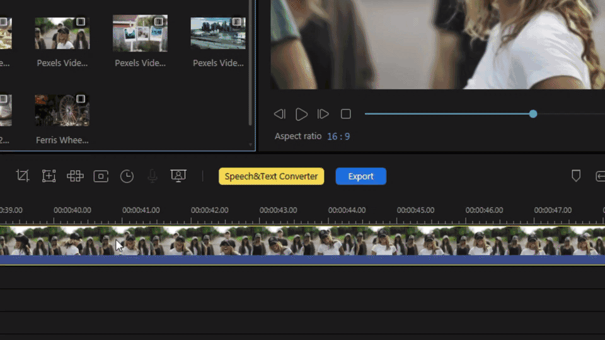The height and width of the screenshot is (340, 605).
Task: Click the preview progress slider handle
Action: point(533,114)
